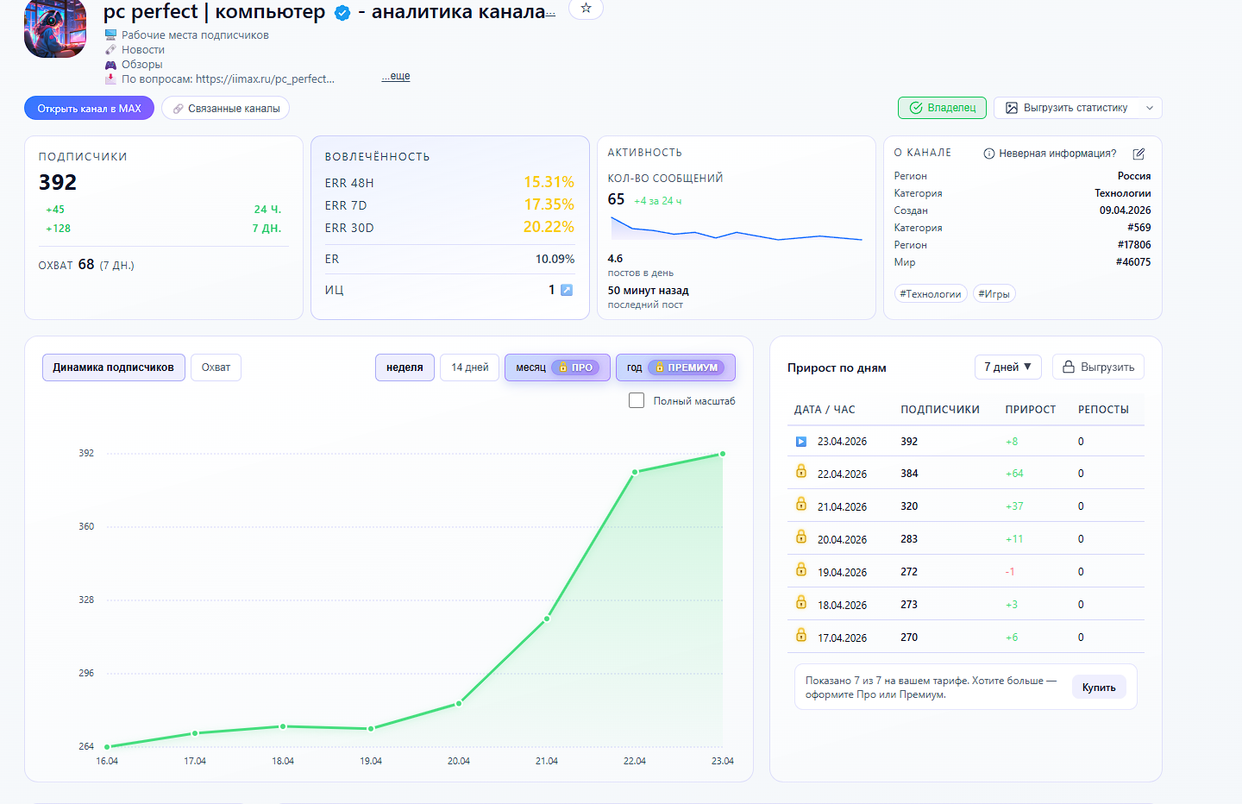Click the verified checkmark badge by the channel name
The width and height of the screenshot is (1242, 804).
tap(342, 13)
